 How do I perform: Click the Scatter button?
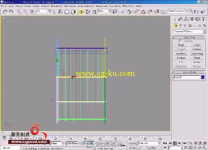click(x=197, y=45)
